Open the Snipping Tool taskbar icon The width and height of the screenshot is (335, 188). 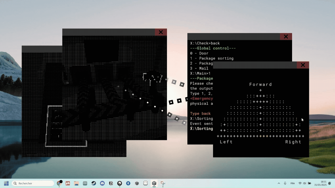pos(163,183)
